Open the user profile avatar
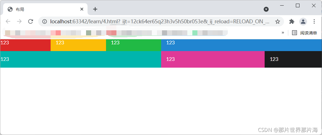322x135 pixels. (303, 22)
